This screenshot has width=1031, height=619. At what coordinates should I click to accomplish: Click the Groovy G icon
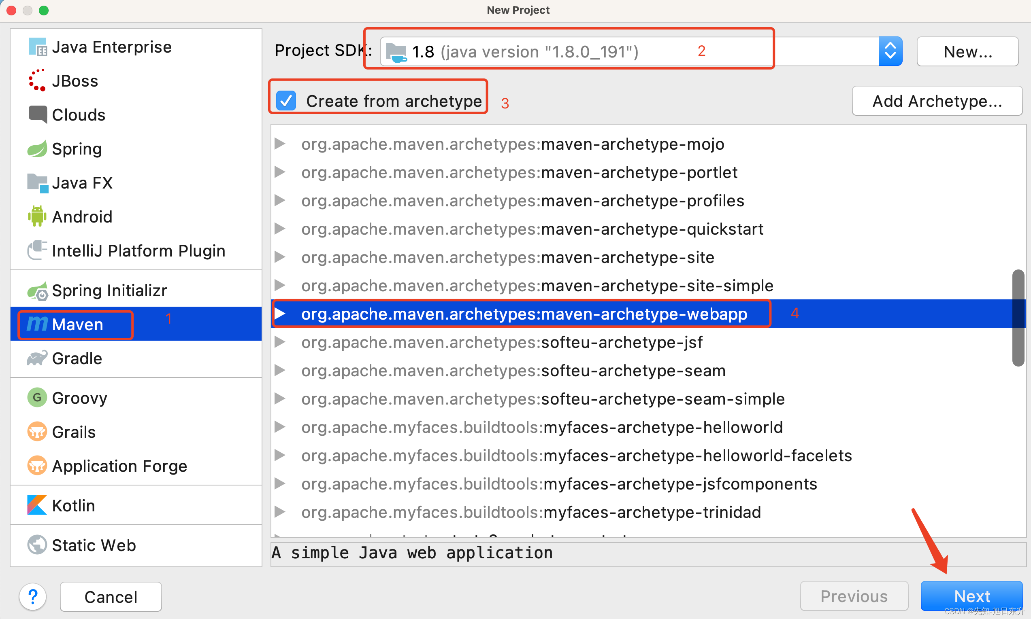point(37,398)
